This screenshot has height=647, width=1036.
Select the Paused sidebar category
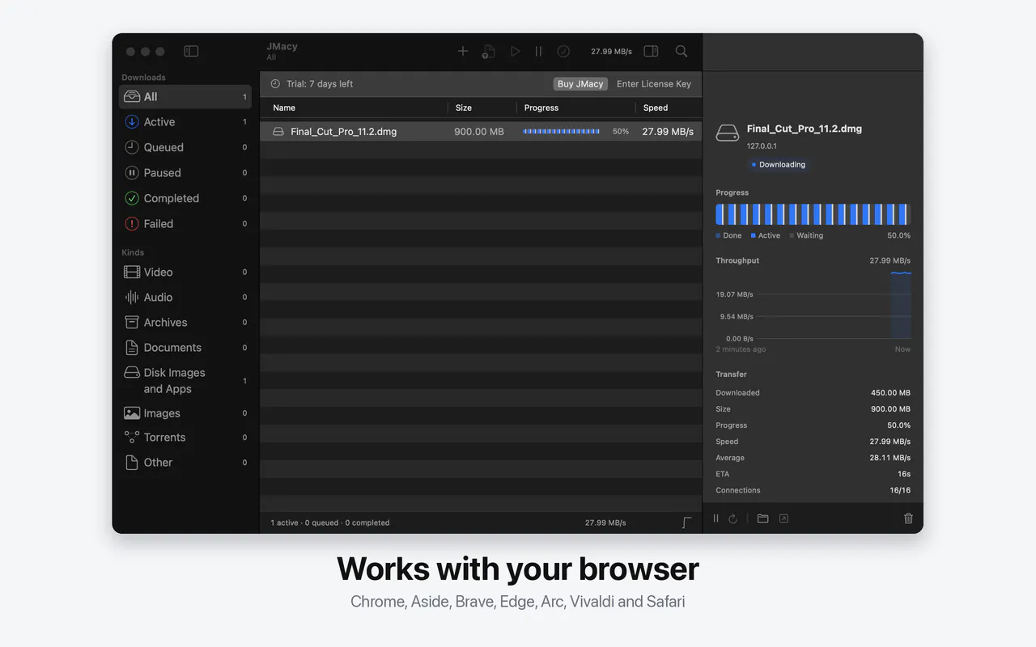pos(185,173)
